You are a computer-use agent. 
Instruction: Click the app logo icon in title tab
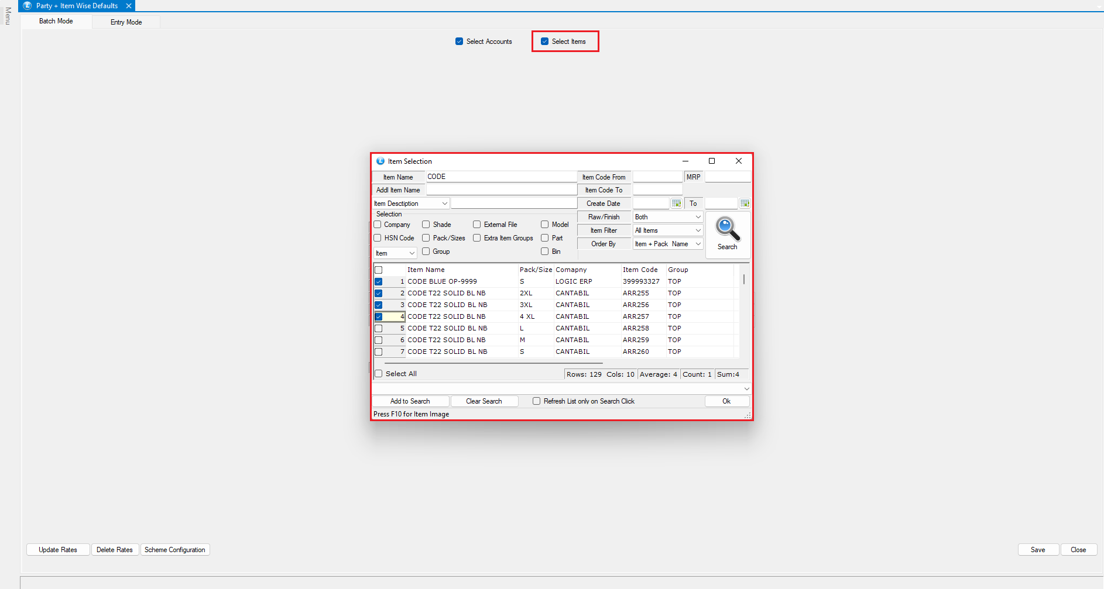[27, 6]
